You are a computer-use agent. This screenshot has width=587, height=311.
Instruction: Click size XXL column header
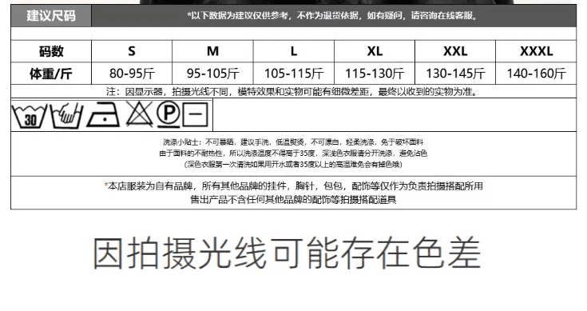click(455, 51)
